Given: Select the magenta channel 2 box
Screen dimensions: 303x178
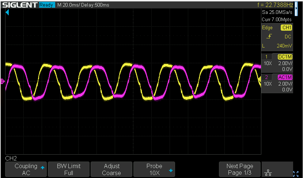Looking at the screenshot, I should click(x=277, y=83).
